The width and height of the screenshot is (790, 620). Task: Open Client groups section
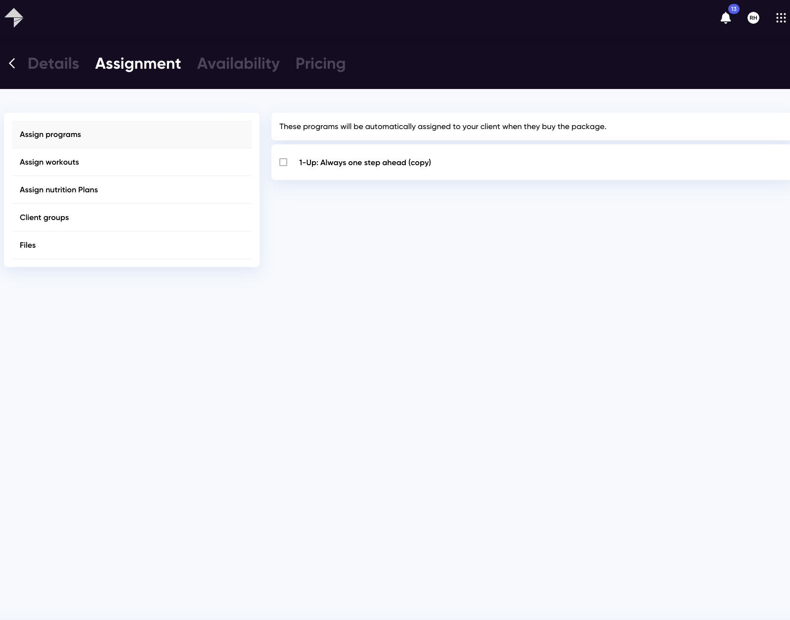click(x=132, y=218)
